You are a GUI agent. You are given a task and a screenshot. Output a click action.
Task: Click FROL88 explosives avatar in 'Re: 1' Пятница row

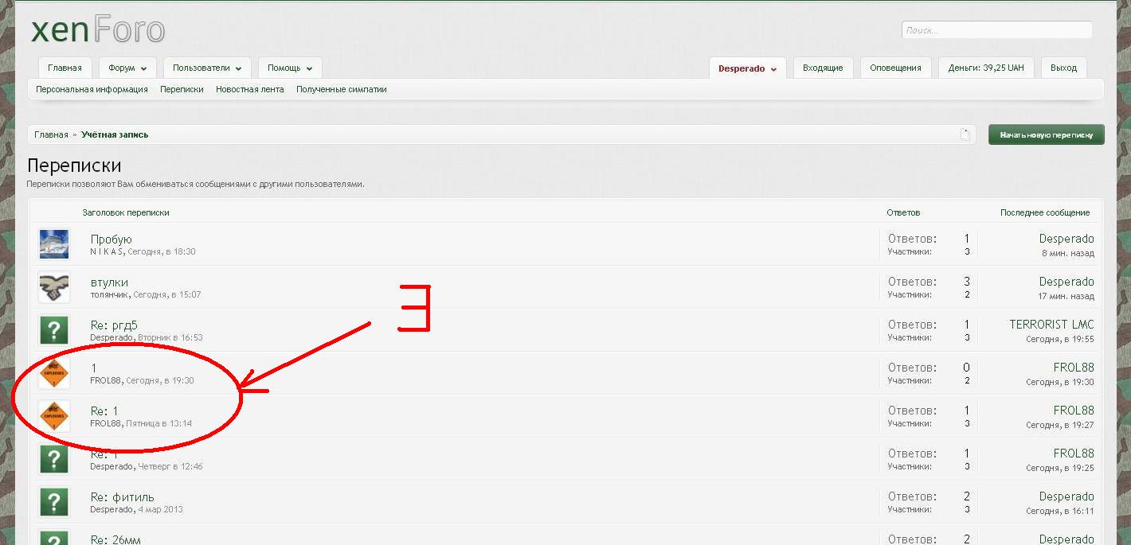tap(54, 416)
